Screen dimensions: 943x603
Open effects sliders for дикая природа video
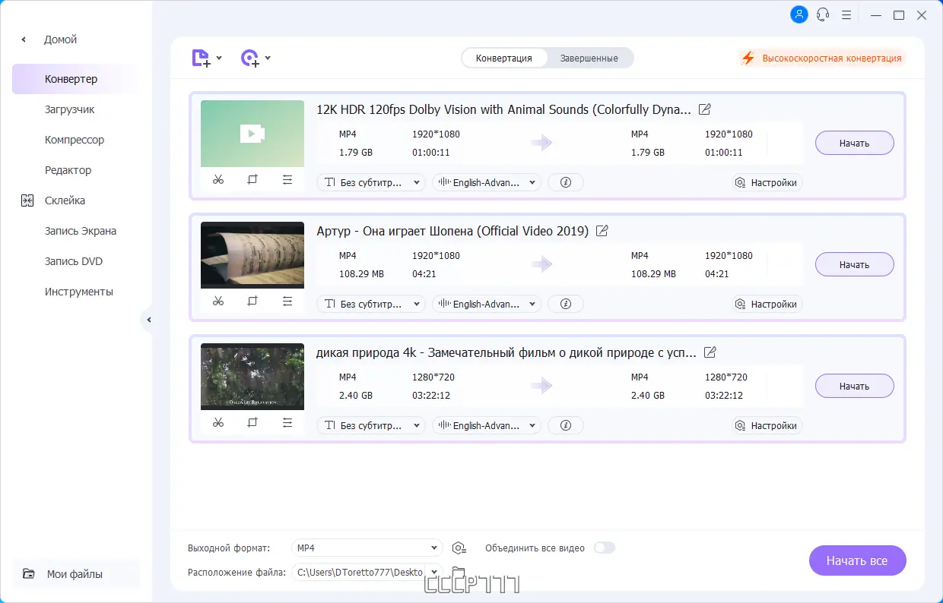[x=287, y=423]
